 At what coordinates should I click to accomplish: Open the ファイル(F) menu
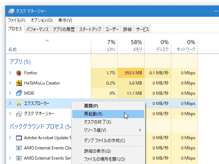(x=17, y=20)
